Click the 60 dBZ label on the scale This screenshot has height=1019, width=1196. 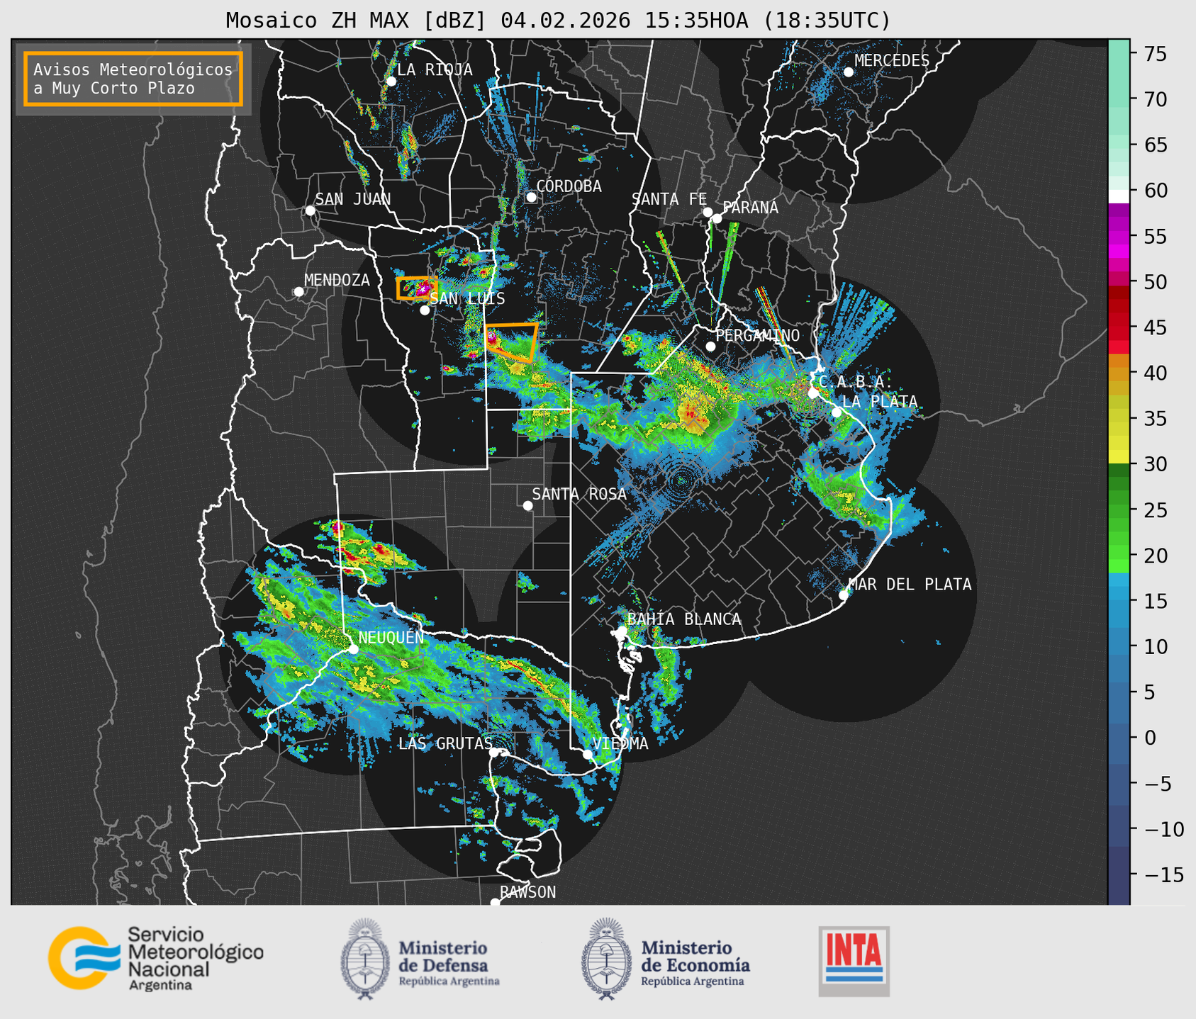pos(1155,191)
